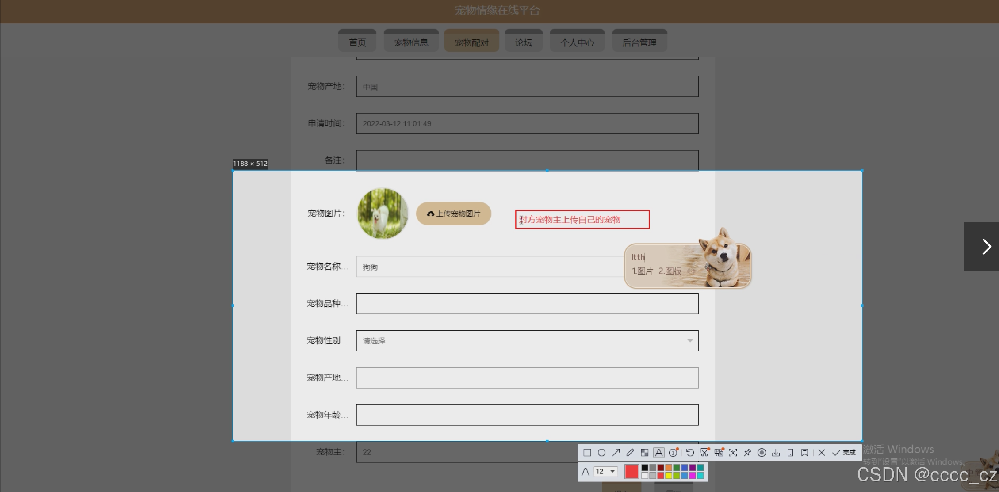This screenshot has height=492, width=999.
Task: Select the arrow drawing tool
Action: click(x=616, y=453)
